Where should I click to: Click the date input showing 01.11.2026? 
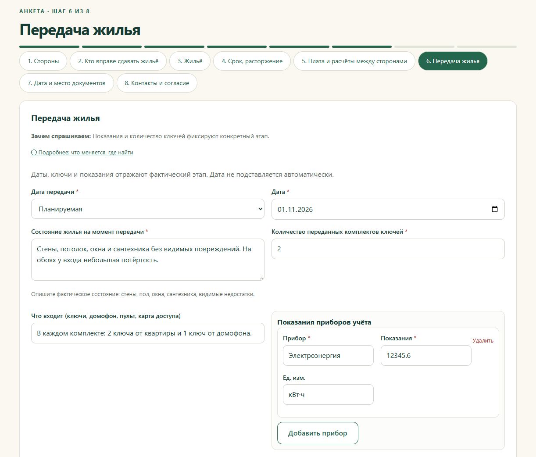(388, 209)
